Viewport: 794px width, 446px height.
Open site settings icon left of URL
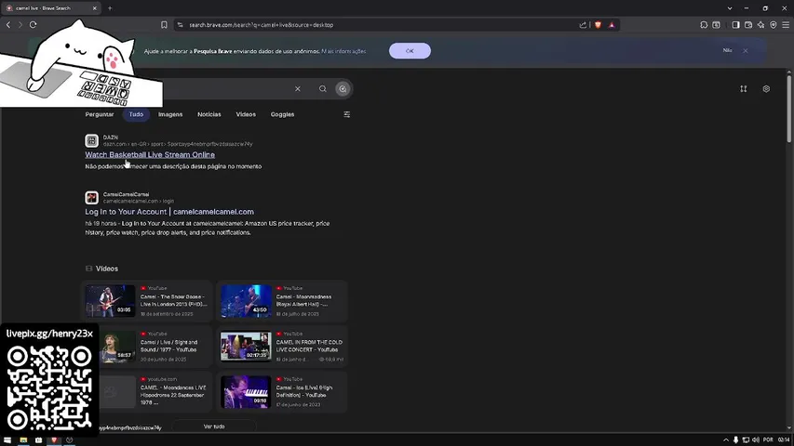click(180, 25)
